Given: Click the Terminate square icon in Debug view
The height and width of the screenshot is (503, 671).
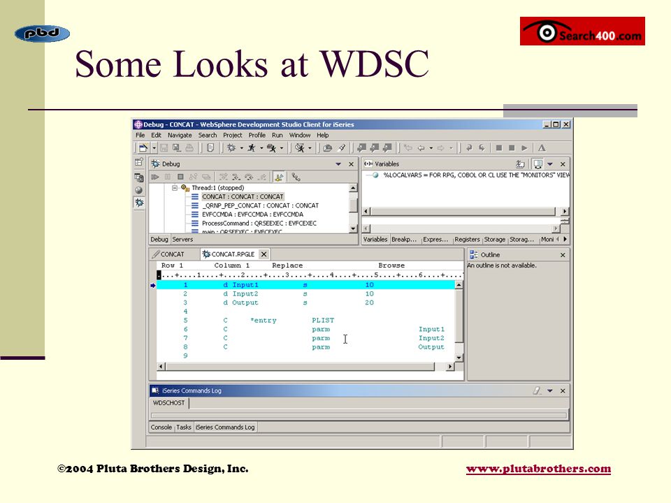Looking at the screenshot, I should pos(180,177).
